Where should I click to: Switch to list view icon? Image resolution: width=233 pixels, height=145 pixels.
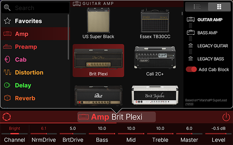(x=197, y=7)
